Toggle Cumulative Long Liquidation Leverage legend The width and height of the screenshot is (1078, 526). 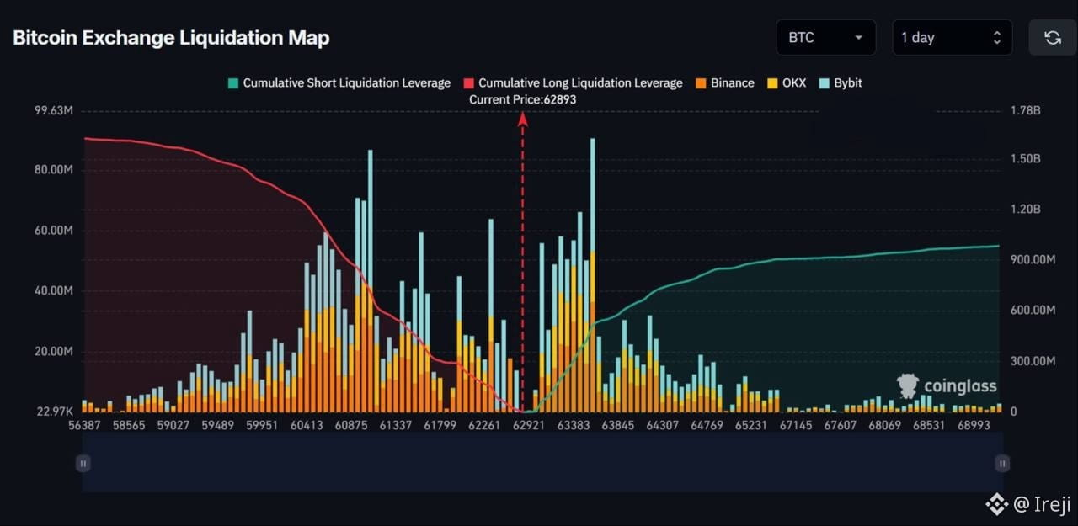(573, 82)
